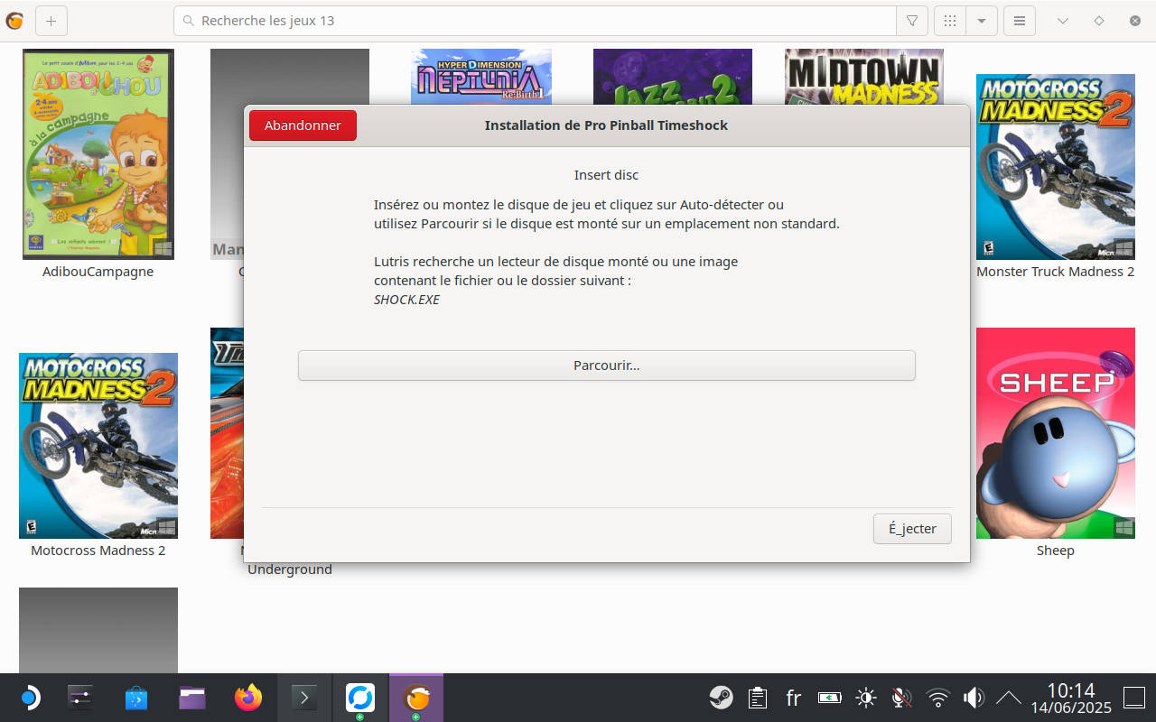Open the battery status tray icon
The image size is (1156, 722).
point(829,698)
